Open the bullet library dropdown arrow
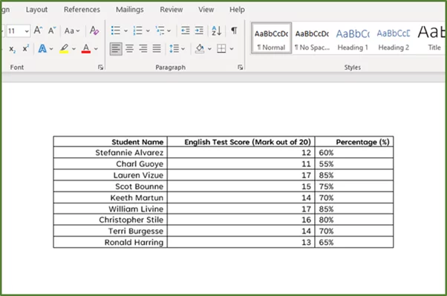The width and height of the screenshot is (447, 296). [125, 30]
